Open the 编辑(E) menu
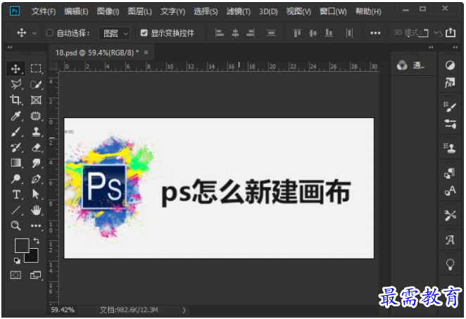Image resolution: width=466 pixels, height=319 pixels. 76,11
